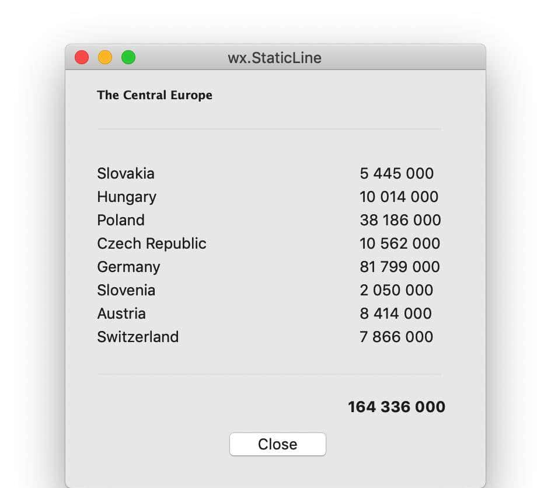
Task: Click The Central Europe heading
Action: [x=155, y=95]
